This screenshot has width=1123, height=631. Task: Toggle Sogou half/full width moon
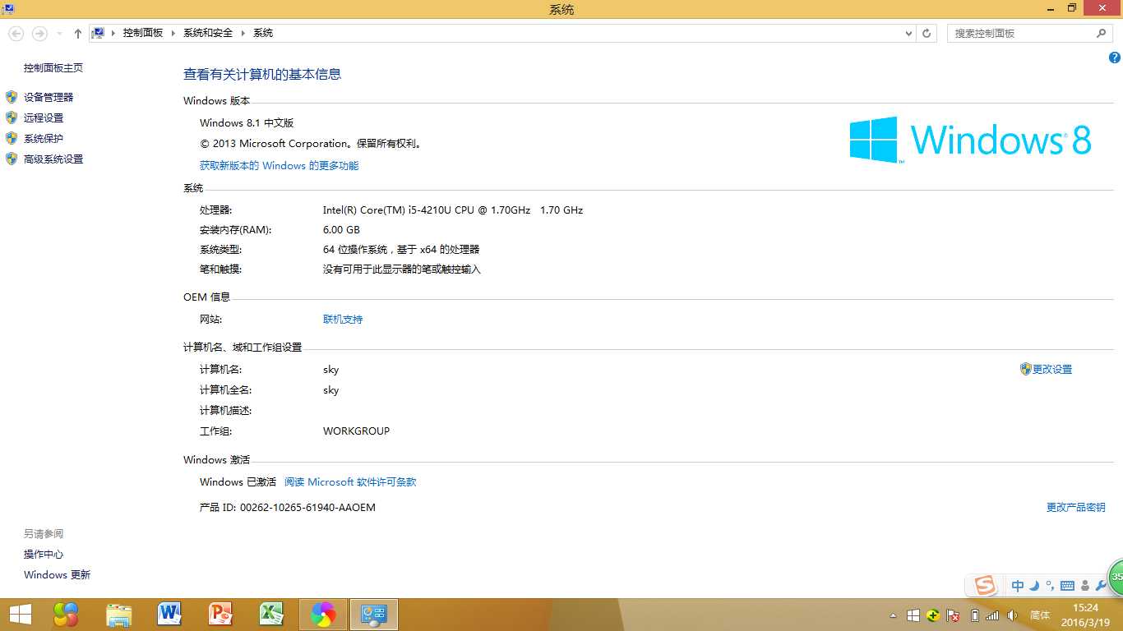pos(1035,586)
